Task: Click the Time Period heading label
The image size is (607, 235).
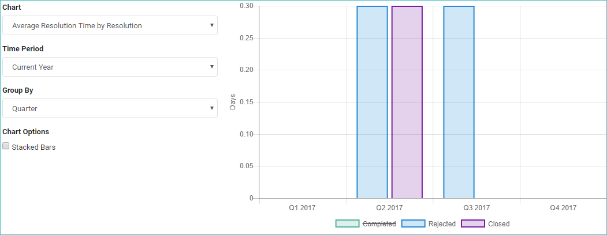Action: 23,48
